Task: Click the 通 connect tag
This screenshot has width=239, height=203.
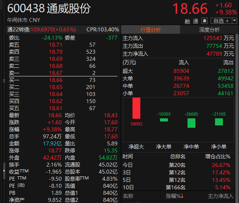Action: click(195, 21)
